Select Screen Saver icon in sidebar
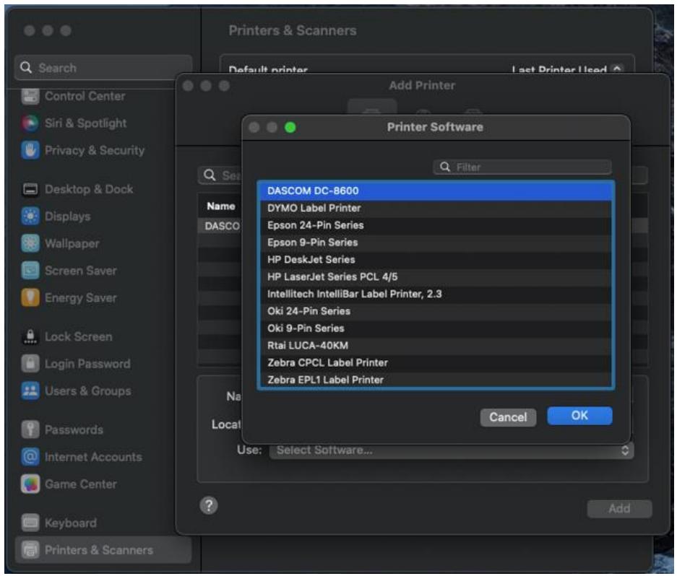This screenshot has height=576, width=677. click(x=30, y=271)
